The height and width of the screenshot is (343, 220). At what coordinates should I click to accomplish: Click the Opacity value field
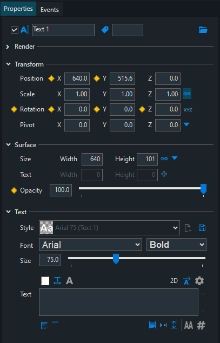(61, 190)
